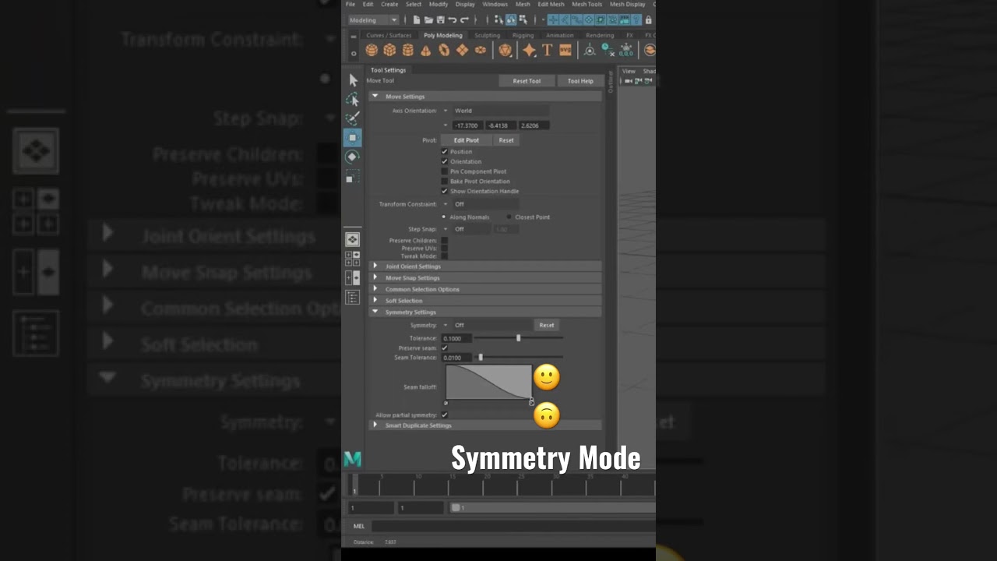
Task: Open the Edit Mesh menu
Action: coord(551,4)
